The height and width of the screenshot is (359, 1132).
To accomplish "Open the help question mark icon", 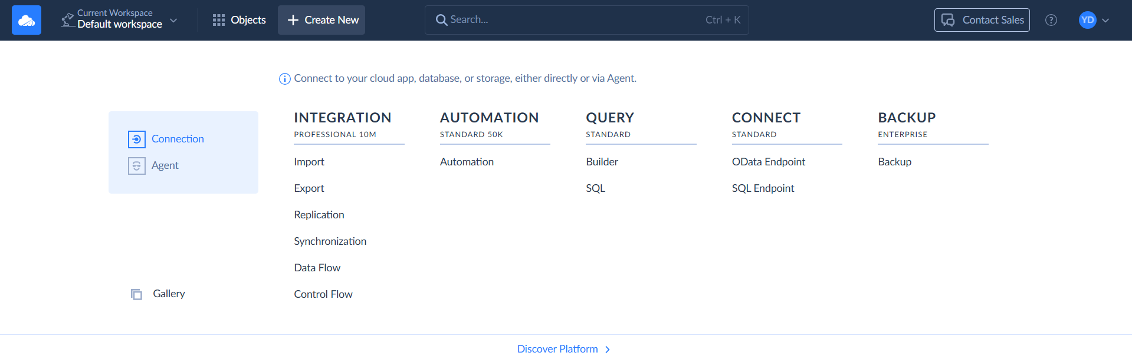I will (x=1051, y=20).
